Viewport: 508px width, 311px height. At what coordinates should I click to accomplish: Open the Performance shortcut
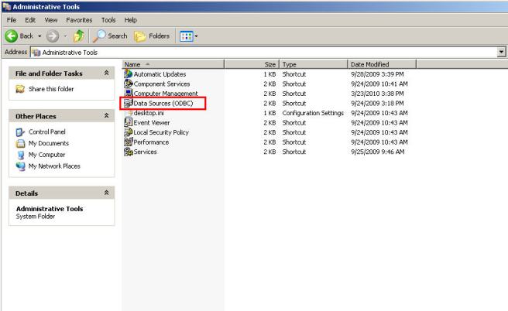point(150,142)
